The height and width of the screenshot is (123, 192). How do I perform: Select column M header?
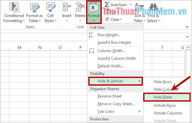[x=19, y=48]
